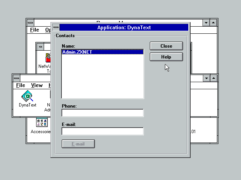241x180 pixels.
Task: Maximize the launcher window using up arrow
Action: tap(214, 78)
